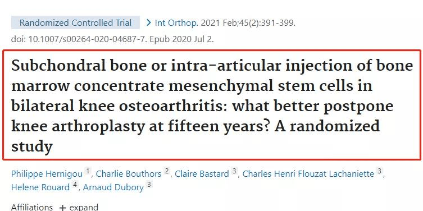Click the plus icon beside expand

pyautogui.click(x=62, y=208)
